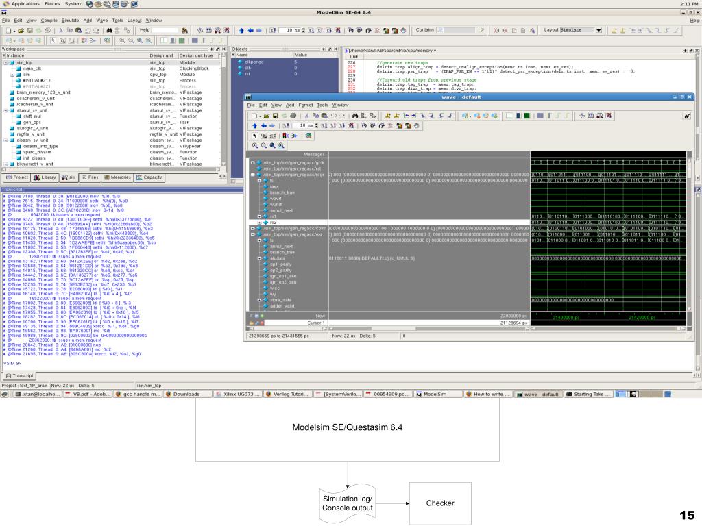Collapse the store_data signal in wave window
The width and height of the screenshot is (702, 526).
point(259,300)
